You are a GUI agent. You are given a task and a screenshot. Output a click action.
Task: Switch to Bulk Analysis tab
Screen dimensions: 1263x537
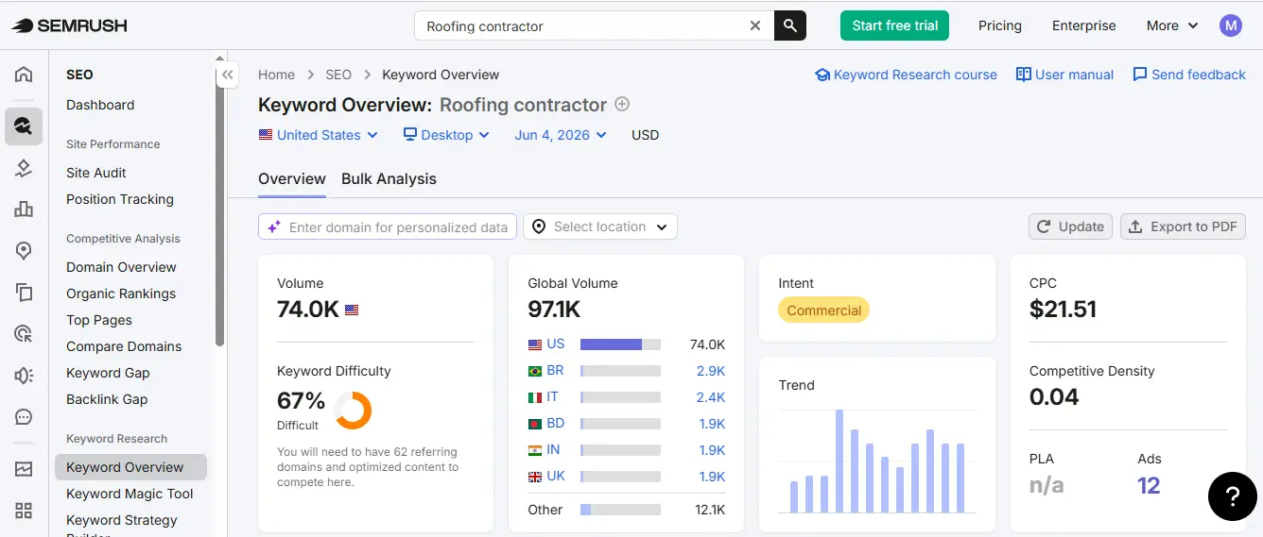tap(389, 178)
